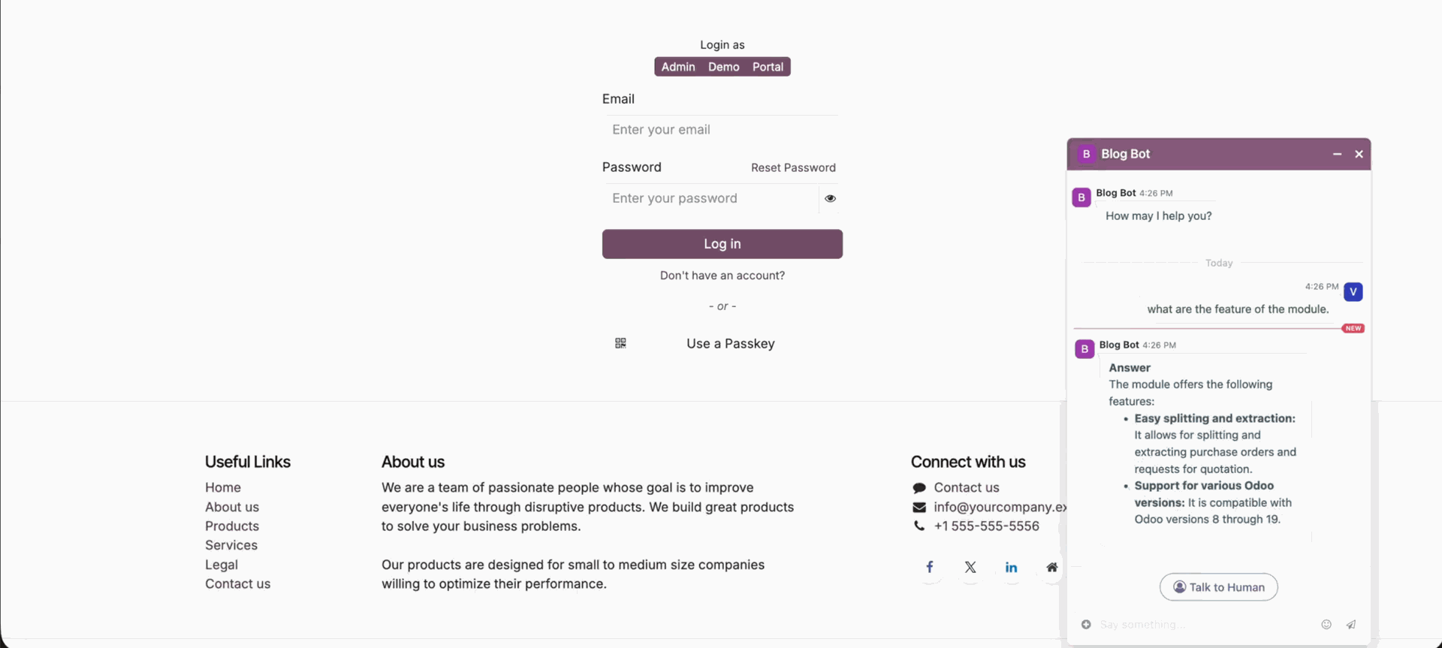Choose Portal login option

(x=768, y=67)
